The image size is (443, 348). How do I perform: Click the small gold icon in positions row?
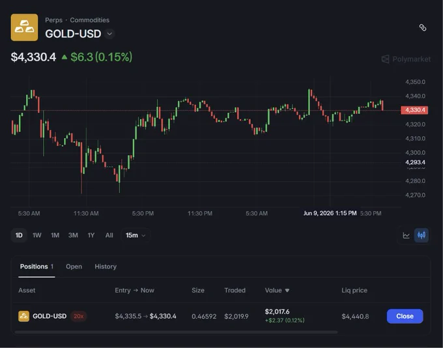(23, 316)
